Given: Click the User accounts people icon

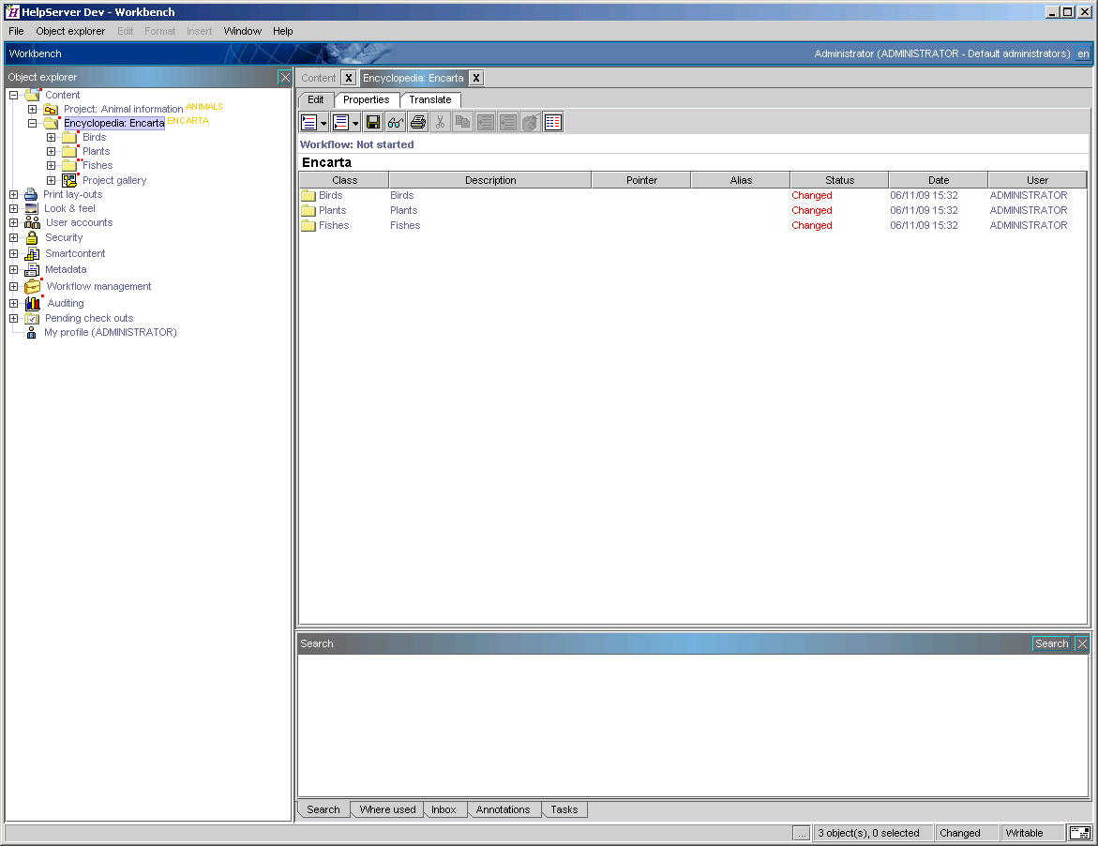Looking at the screenshot, I should (32, 222).
